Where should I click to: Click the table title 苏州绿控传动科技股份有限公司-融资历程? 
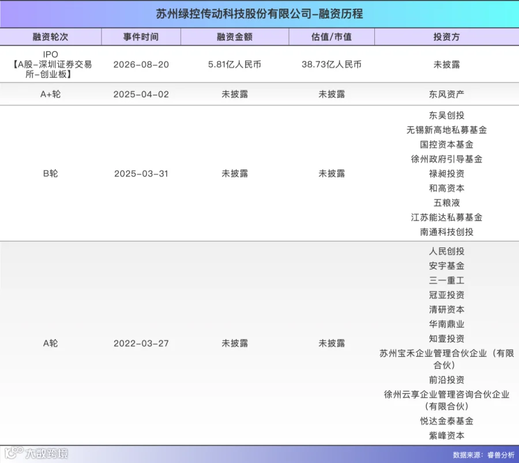coord(259,14)
